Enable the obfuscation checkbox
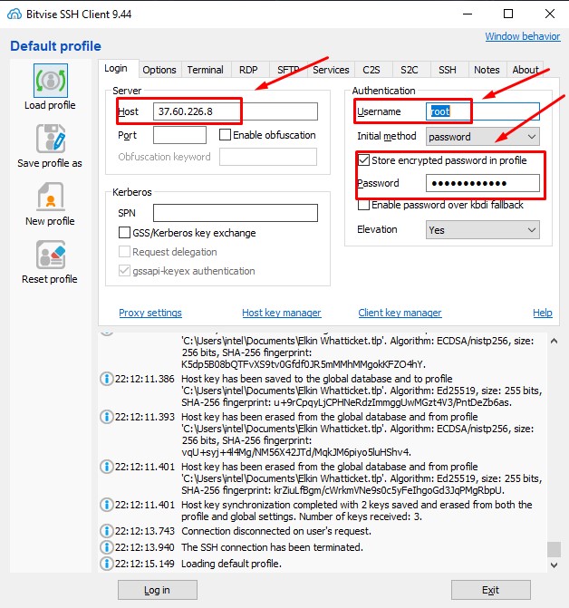This screenshot has width=569, height=608. [226, 135]
